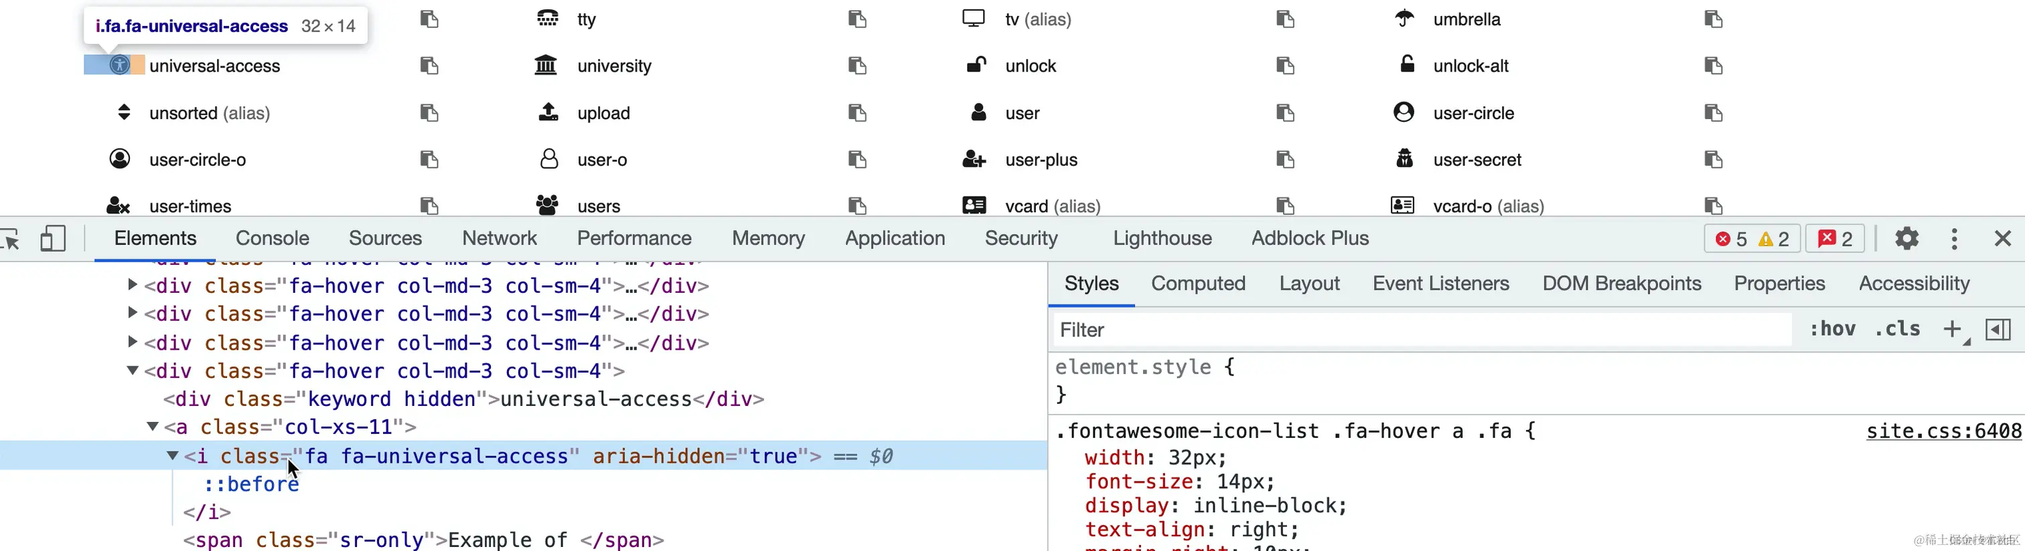Screen dimensions: 2025x551
Task: Open the Accessibility pane
Action: tap(1913, 284)
